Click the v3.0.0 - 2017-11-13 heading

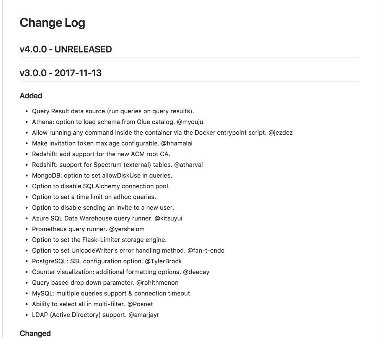[x=60, y=73]
